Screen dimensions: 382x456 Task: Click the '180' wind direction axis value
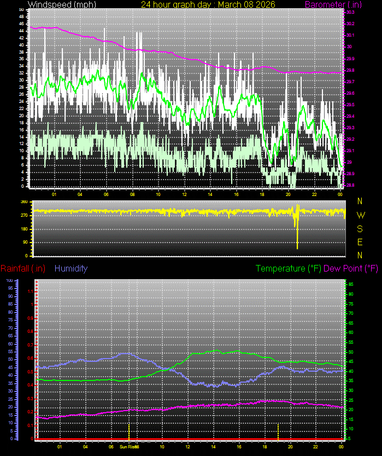tap(25, 229)
